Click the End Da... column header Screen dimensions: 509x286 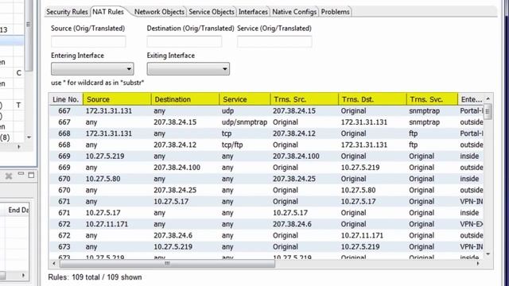point(18,210)
